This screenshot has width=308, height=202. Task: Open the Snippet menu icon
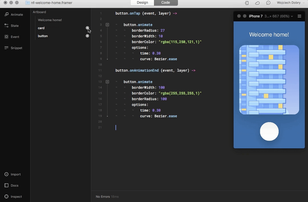point(7,48)
